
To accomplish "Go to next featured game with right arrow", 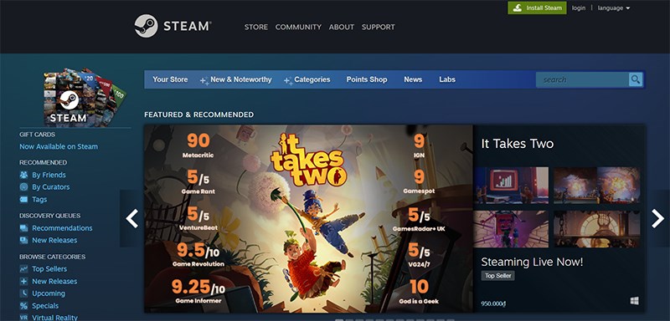I will (x=657, y=218).
